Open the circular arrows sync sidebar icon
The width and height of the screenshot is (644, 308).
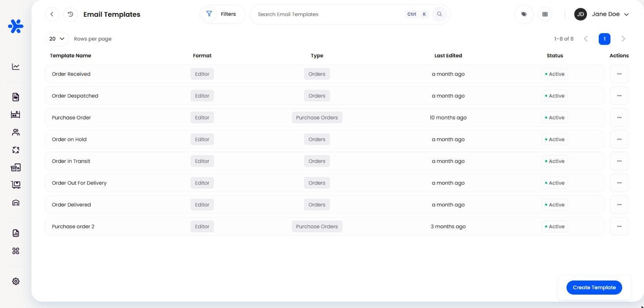tap(16, 150)
